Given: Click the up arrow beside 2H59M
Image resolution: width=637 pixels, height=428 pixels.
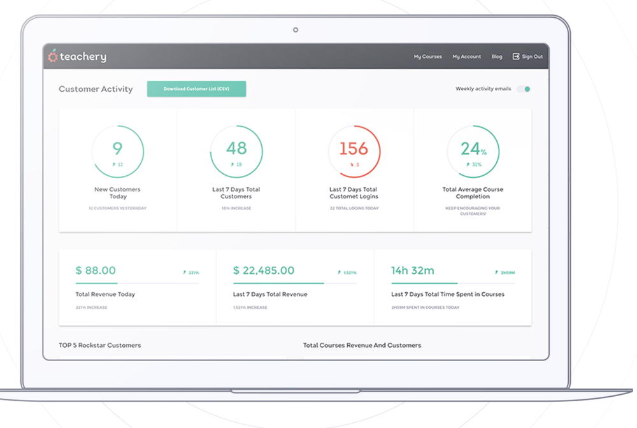Looking at the screenshot, I should [x=496, y=272].
